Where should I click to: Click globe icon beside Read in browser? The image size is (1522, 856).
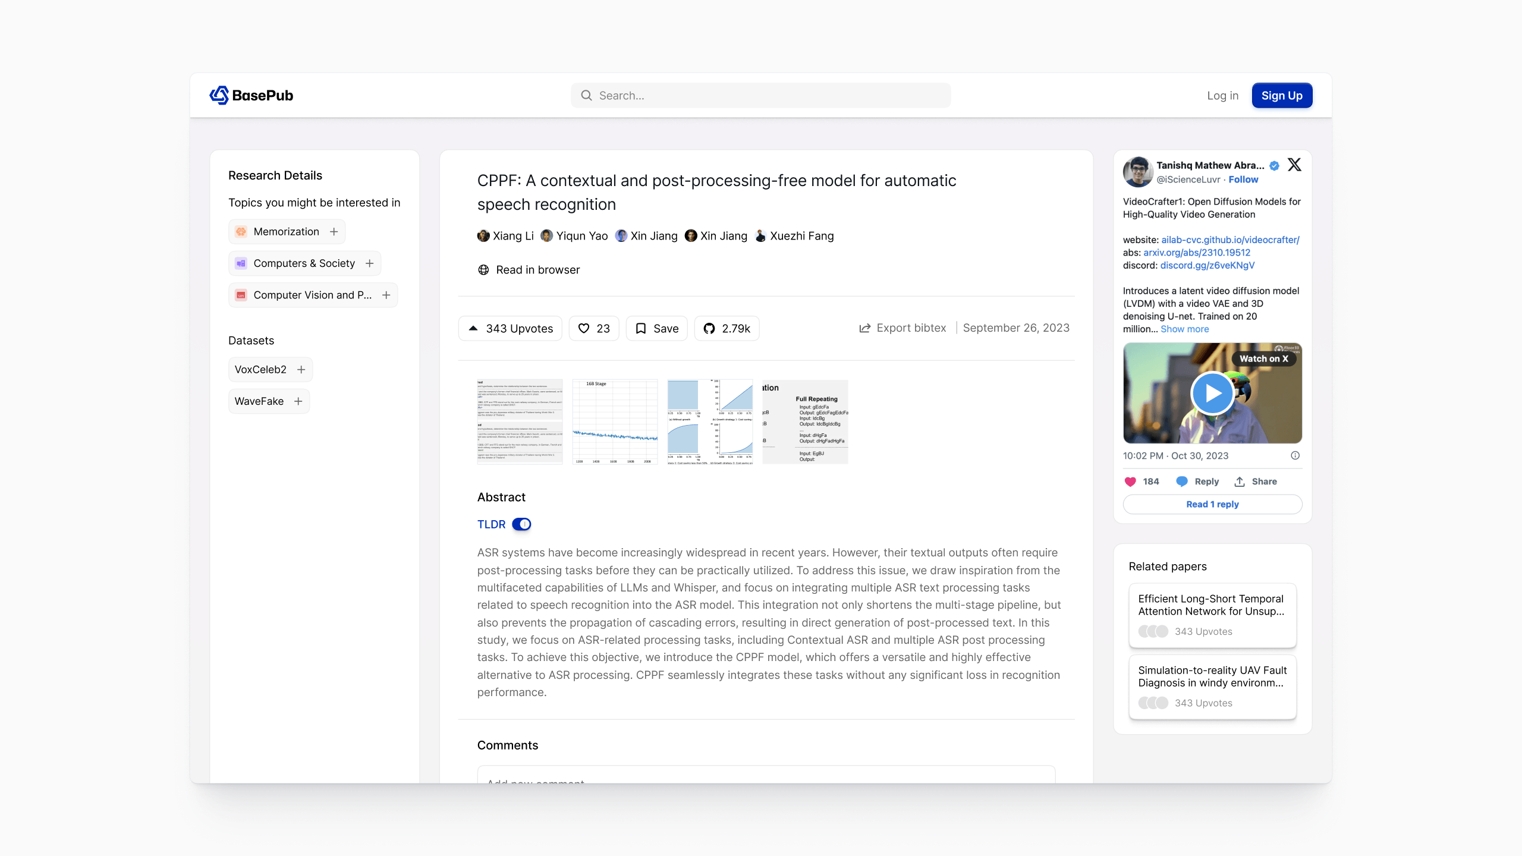click(x=483, y=270)
